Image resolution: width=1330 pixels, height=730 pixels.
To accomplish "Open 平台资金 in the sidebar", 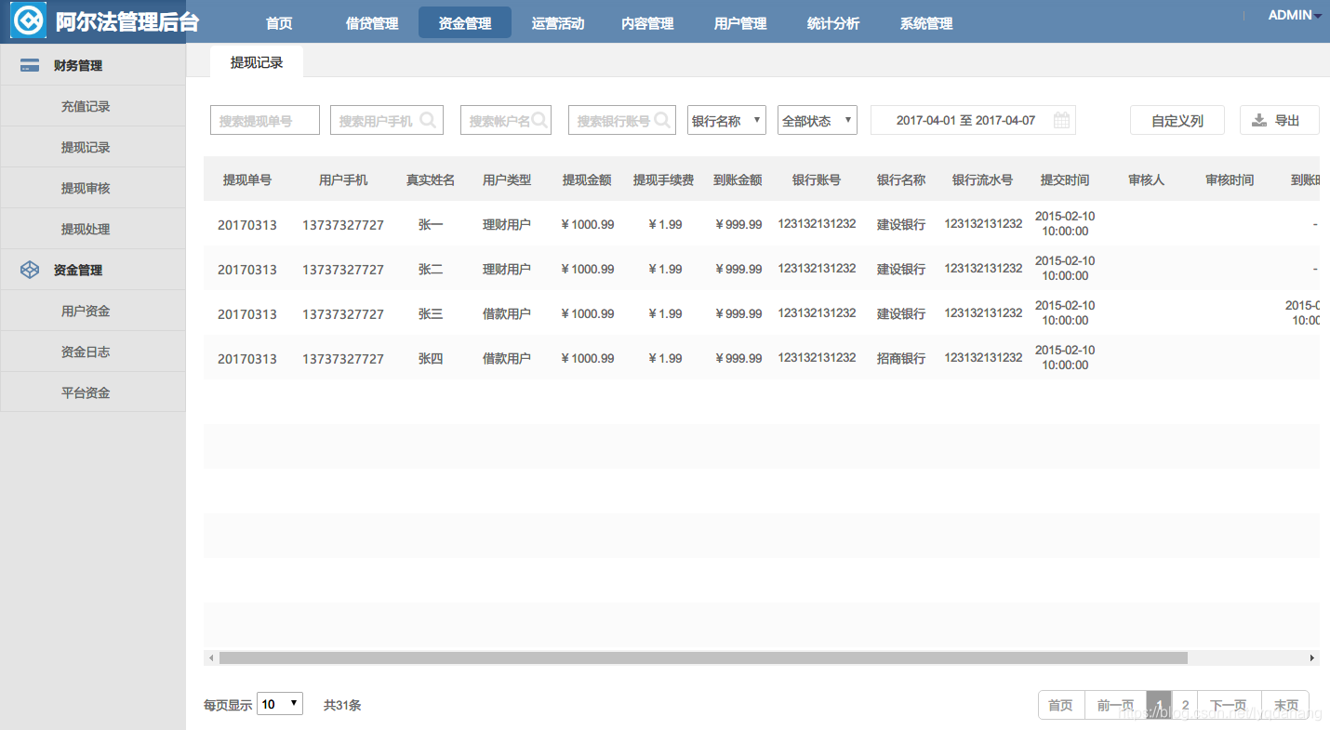I will 93,392.
